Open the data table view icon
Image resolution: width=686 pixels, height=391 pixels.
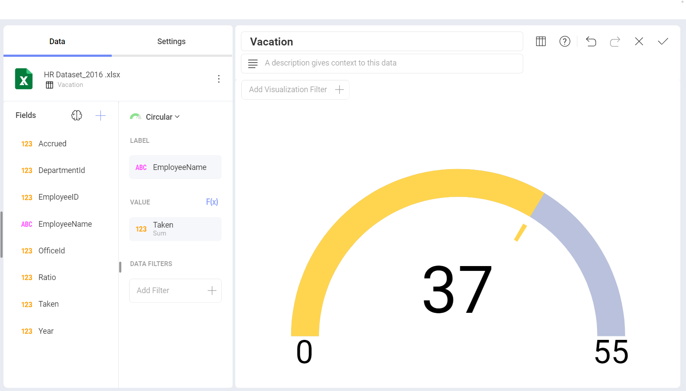click(x=541, y=42)
